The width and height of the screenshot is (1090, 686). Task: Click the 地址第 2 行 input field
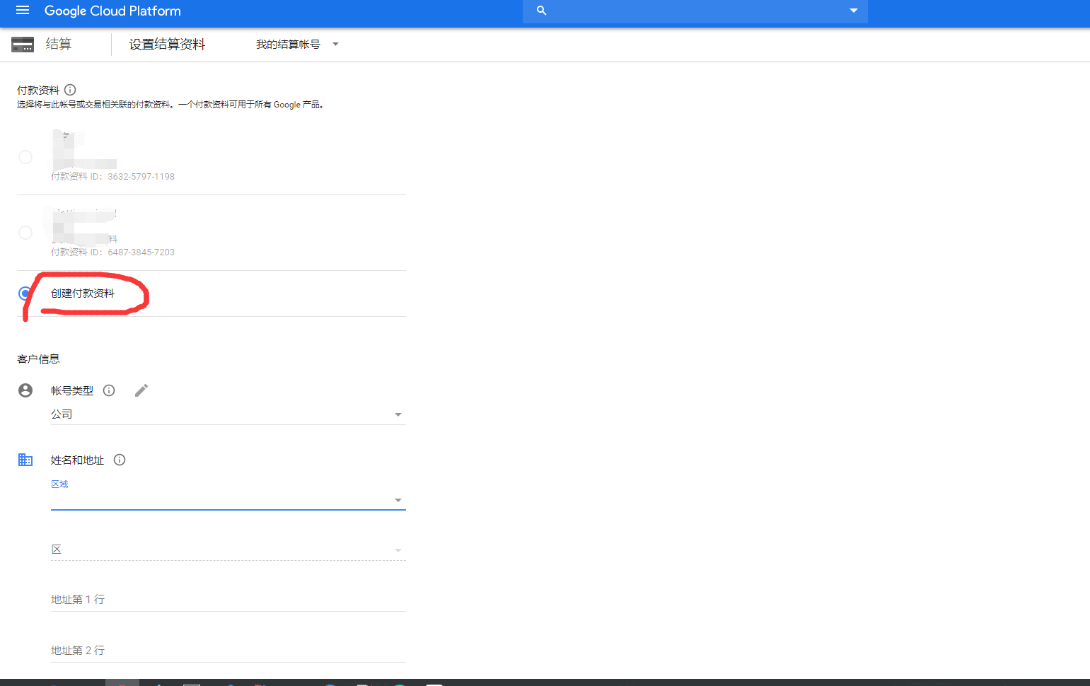pos(226,651)
